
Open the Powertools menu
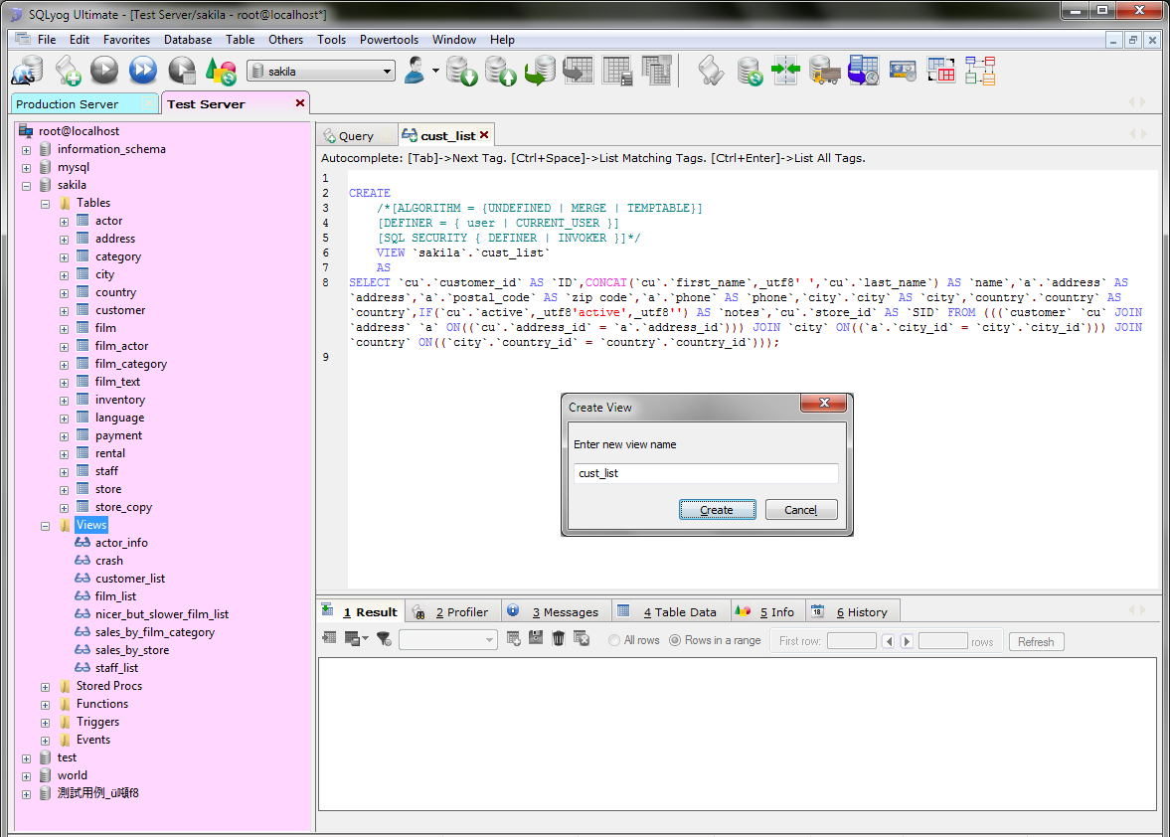389,40
